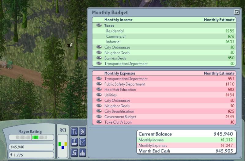The width and height of the screenshot is (245, 161).
Task: Click Business Deals label
Action: pyautogui.click(x=115, y=58)
